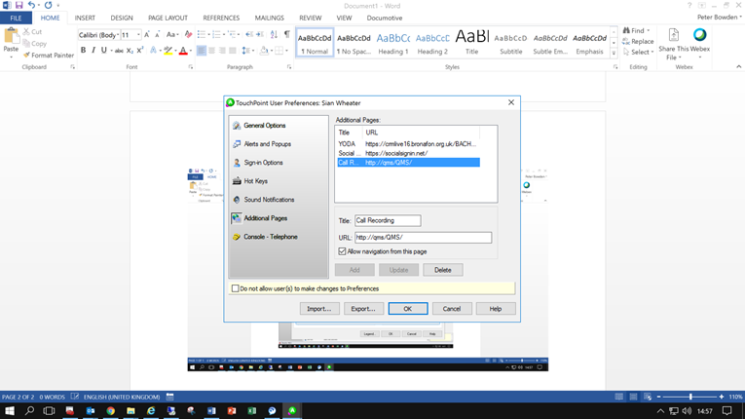Screen dimensions: 745x419
Task: Click the Import... button
Action: tap(318, 309)
